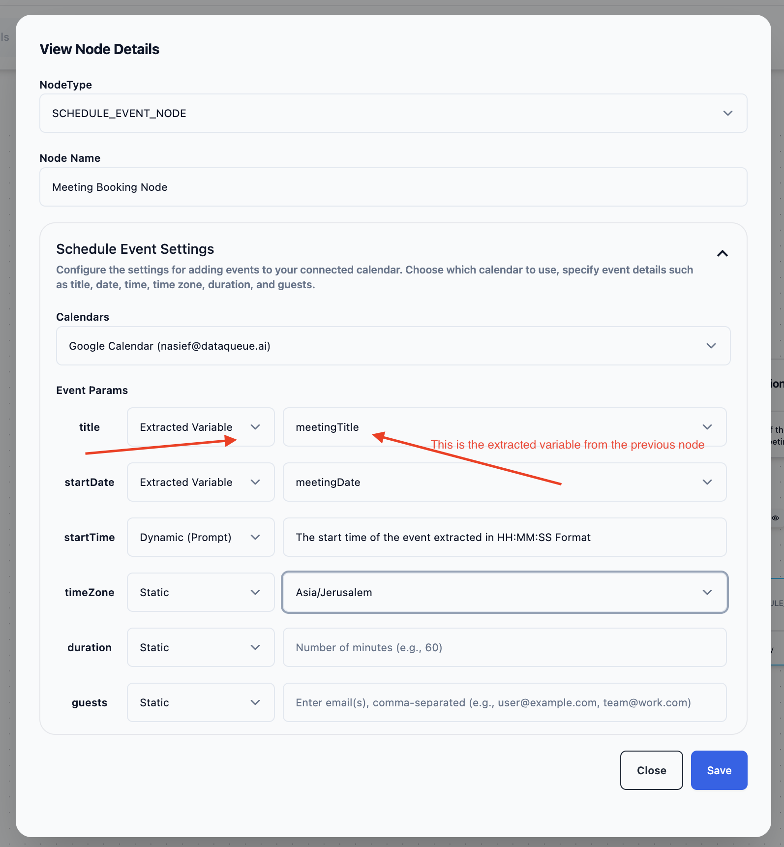Click the chevron arrow in timeZone value field
The image size is (784, 847).
(x=707, y=592)
